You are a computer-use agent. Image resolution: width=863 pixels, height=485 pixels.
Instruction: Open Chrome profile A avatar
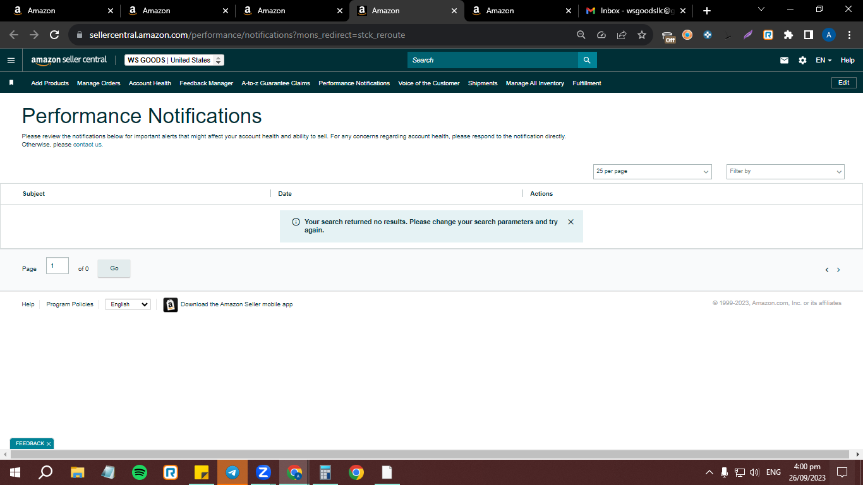[829, 35]
